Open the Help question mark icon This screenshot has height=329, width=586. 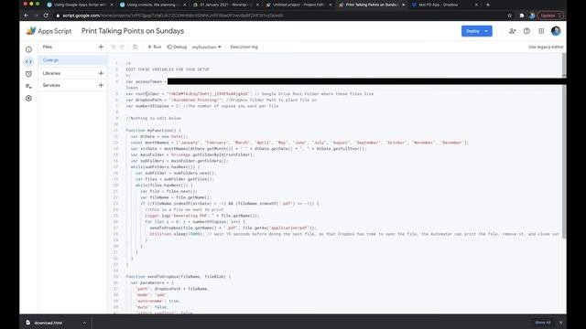coord(526,31)
